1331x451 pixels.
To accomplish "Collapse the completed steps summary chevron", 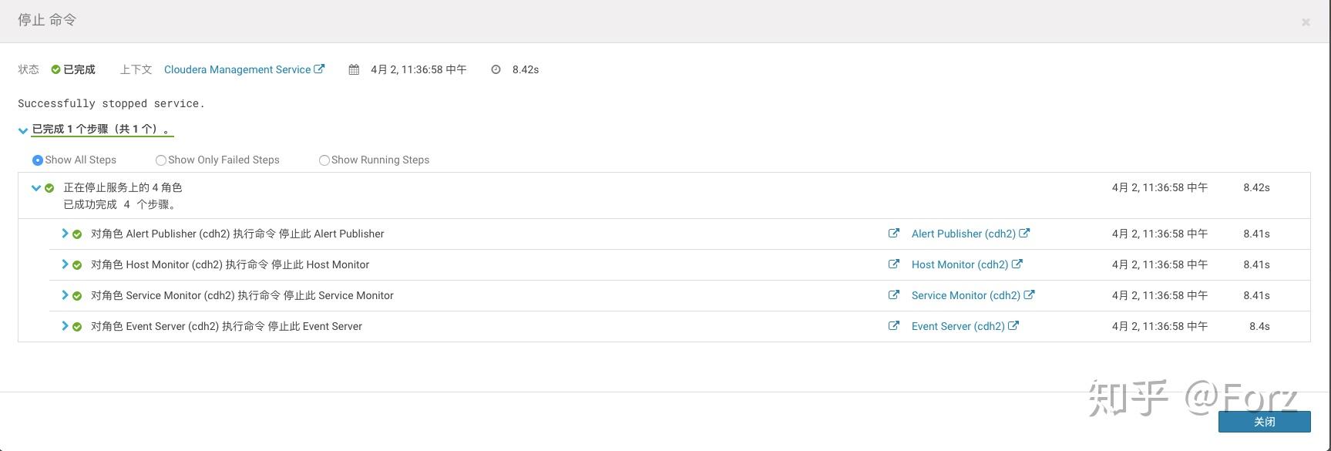I will (23, 130).
